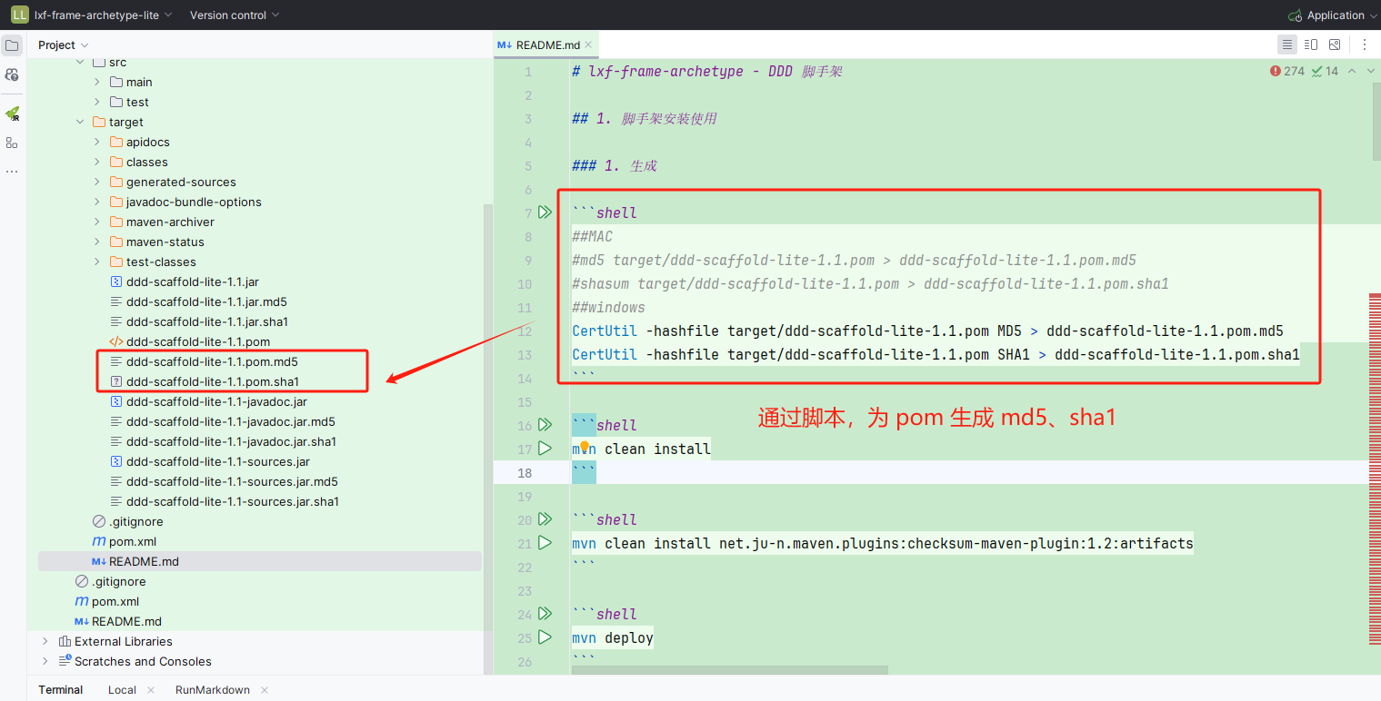Click the 274 errors indicator

(x=1287, y=71)
